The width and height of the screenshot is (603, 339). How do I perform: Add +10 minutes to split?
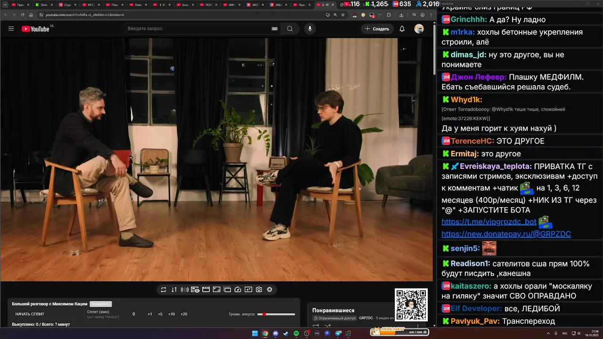[171, 314]
